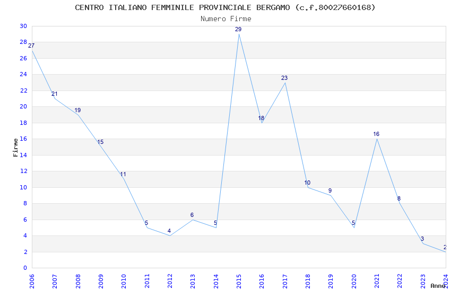Select the 2011 x-axis year label
Viewport: 451px width, 291px height.
146,281
